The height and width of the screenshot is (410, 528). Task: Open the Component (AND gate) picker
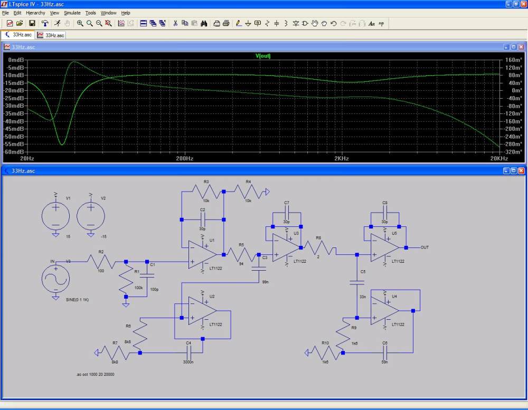click(x=305, y=23)
